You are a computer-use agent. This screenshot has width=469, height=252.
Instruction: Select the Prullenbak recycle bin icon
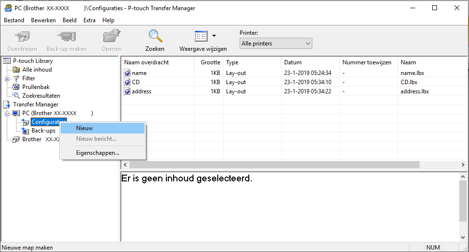(x=16, y=87)
